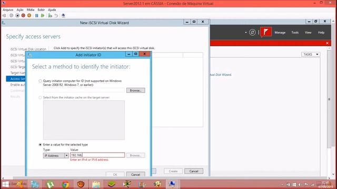Open the Exibir menu

coord(41,10)
